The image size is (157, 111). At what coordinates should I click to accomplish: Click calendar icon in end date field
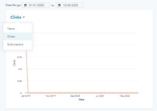click(59, 5)
